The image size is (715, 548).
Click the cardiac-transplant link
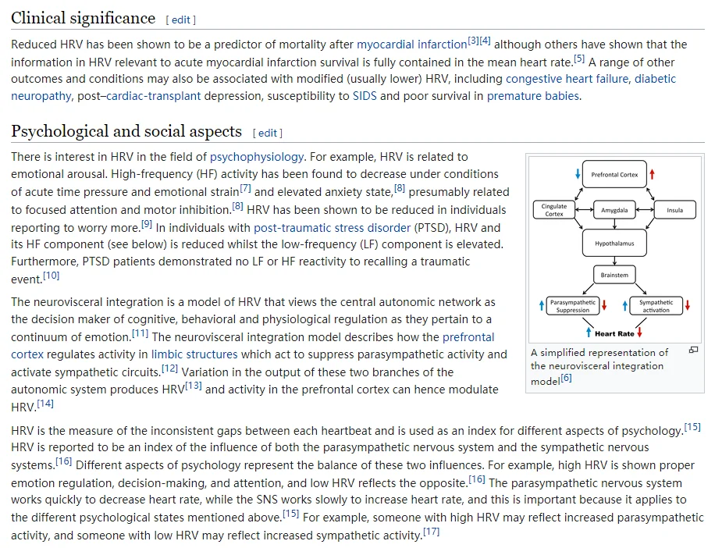[x=154, y=96]
